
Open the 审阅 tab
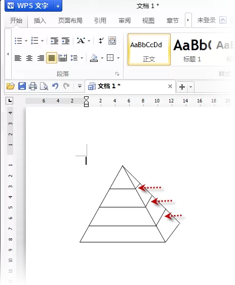tap(125, 20)
